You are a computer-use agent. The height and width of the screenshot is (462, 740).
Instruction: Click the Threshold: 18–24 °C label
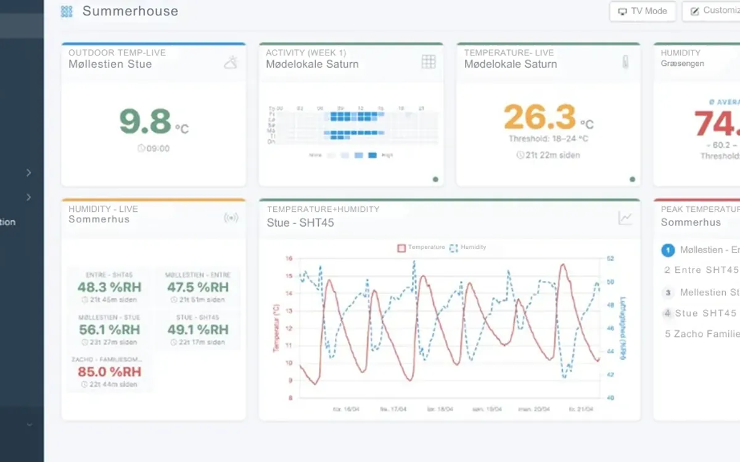pyautogui.click(x=548, y=139)
